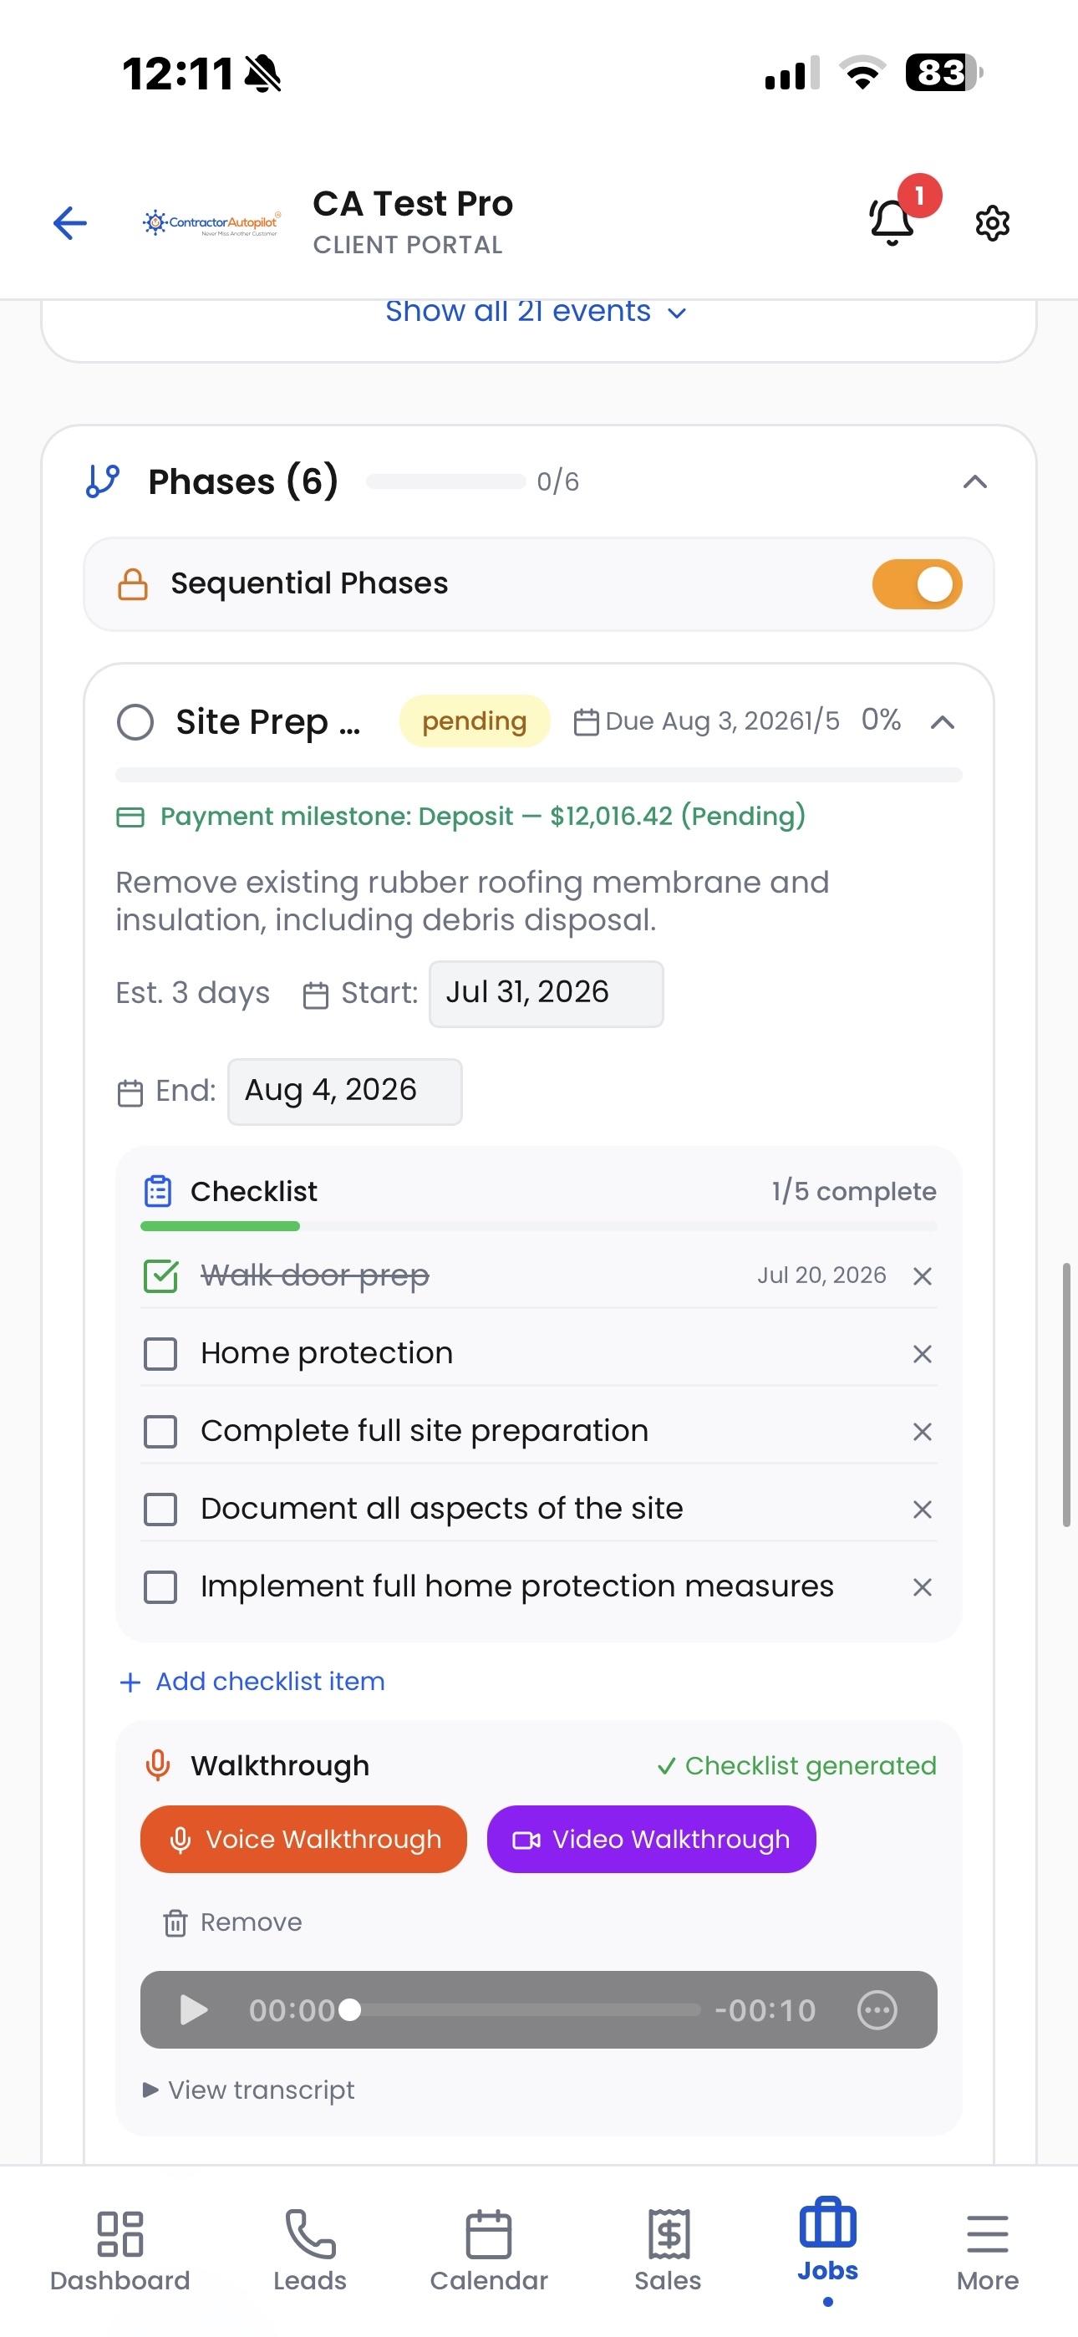Tap the payment milestone card icon

click(x=130, y=817)
